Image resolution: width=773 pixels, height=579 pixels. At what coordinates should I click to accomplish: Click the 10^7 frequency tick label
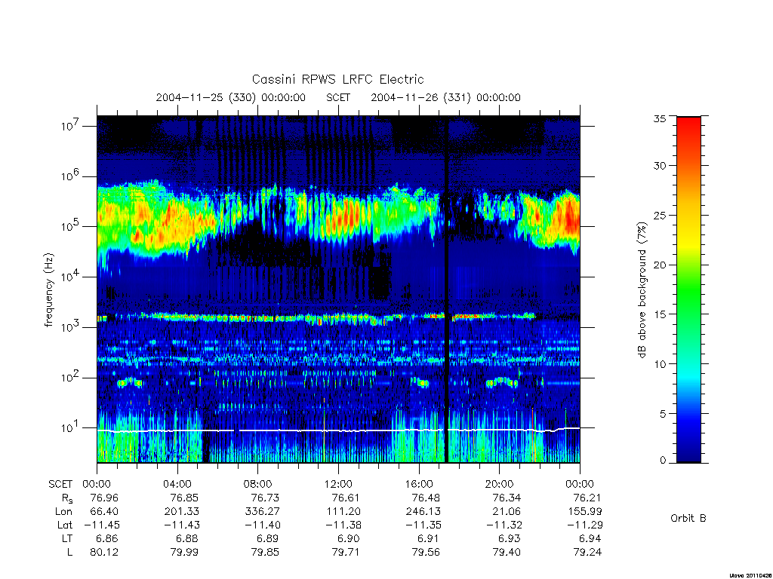pos(71,126)
